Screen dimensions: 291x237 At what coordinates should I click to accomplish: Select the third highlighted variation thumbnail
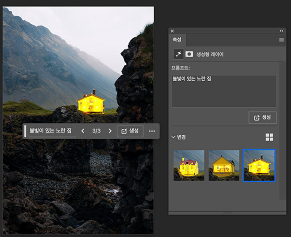(x=259, y=165)
